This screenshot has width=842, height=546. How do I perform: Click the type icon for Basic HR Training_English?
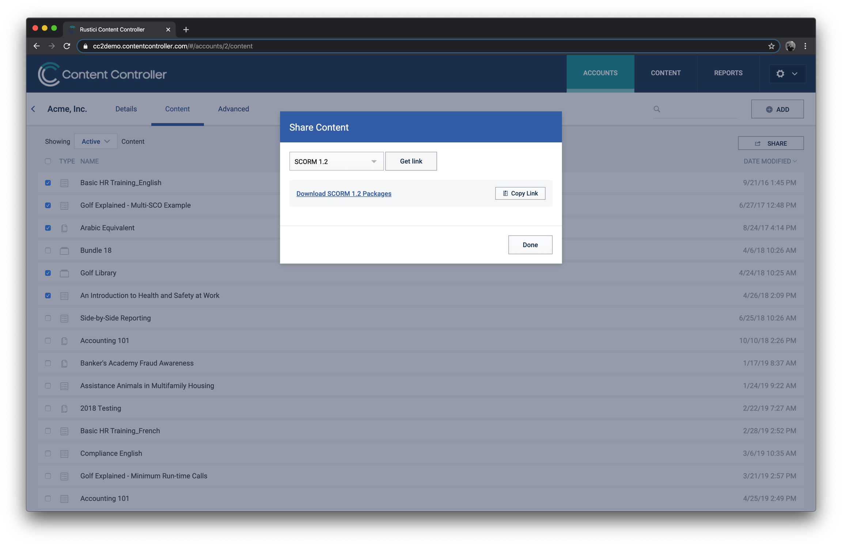[x=64, y=183]
